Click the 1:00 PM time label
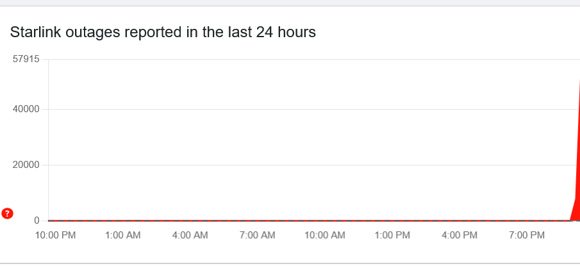This screenshot has width=580, height=266. [x=392, y=235]
